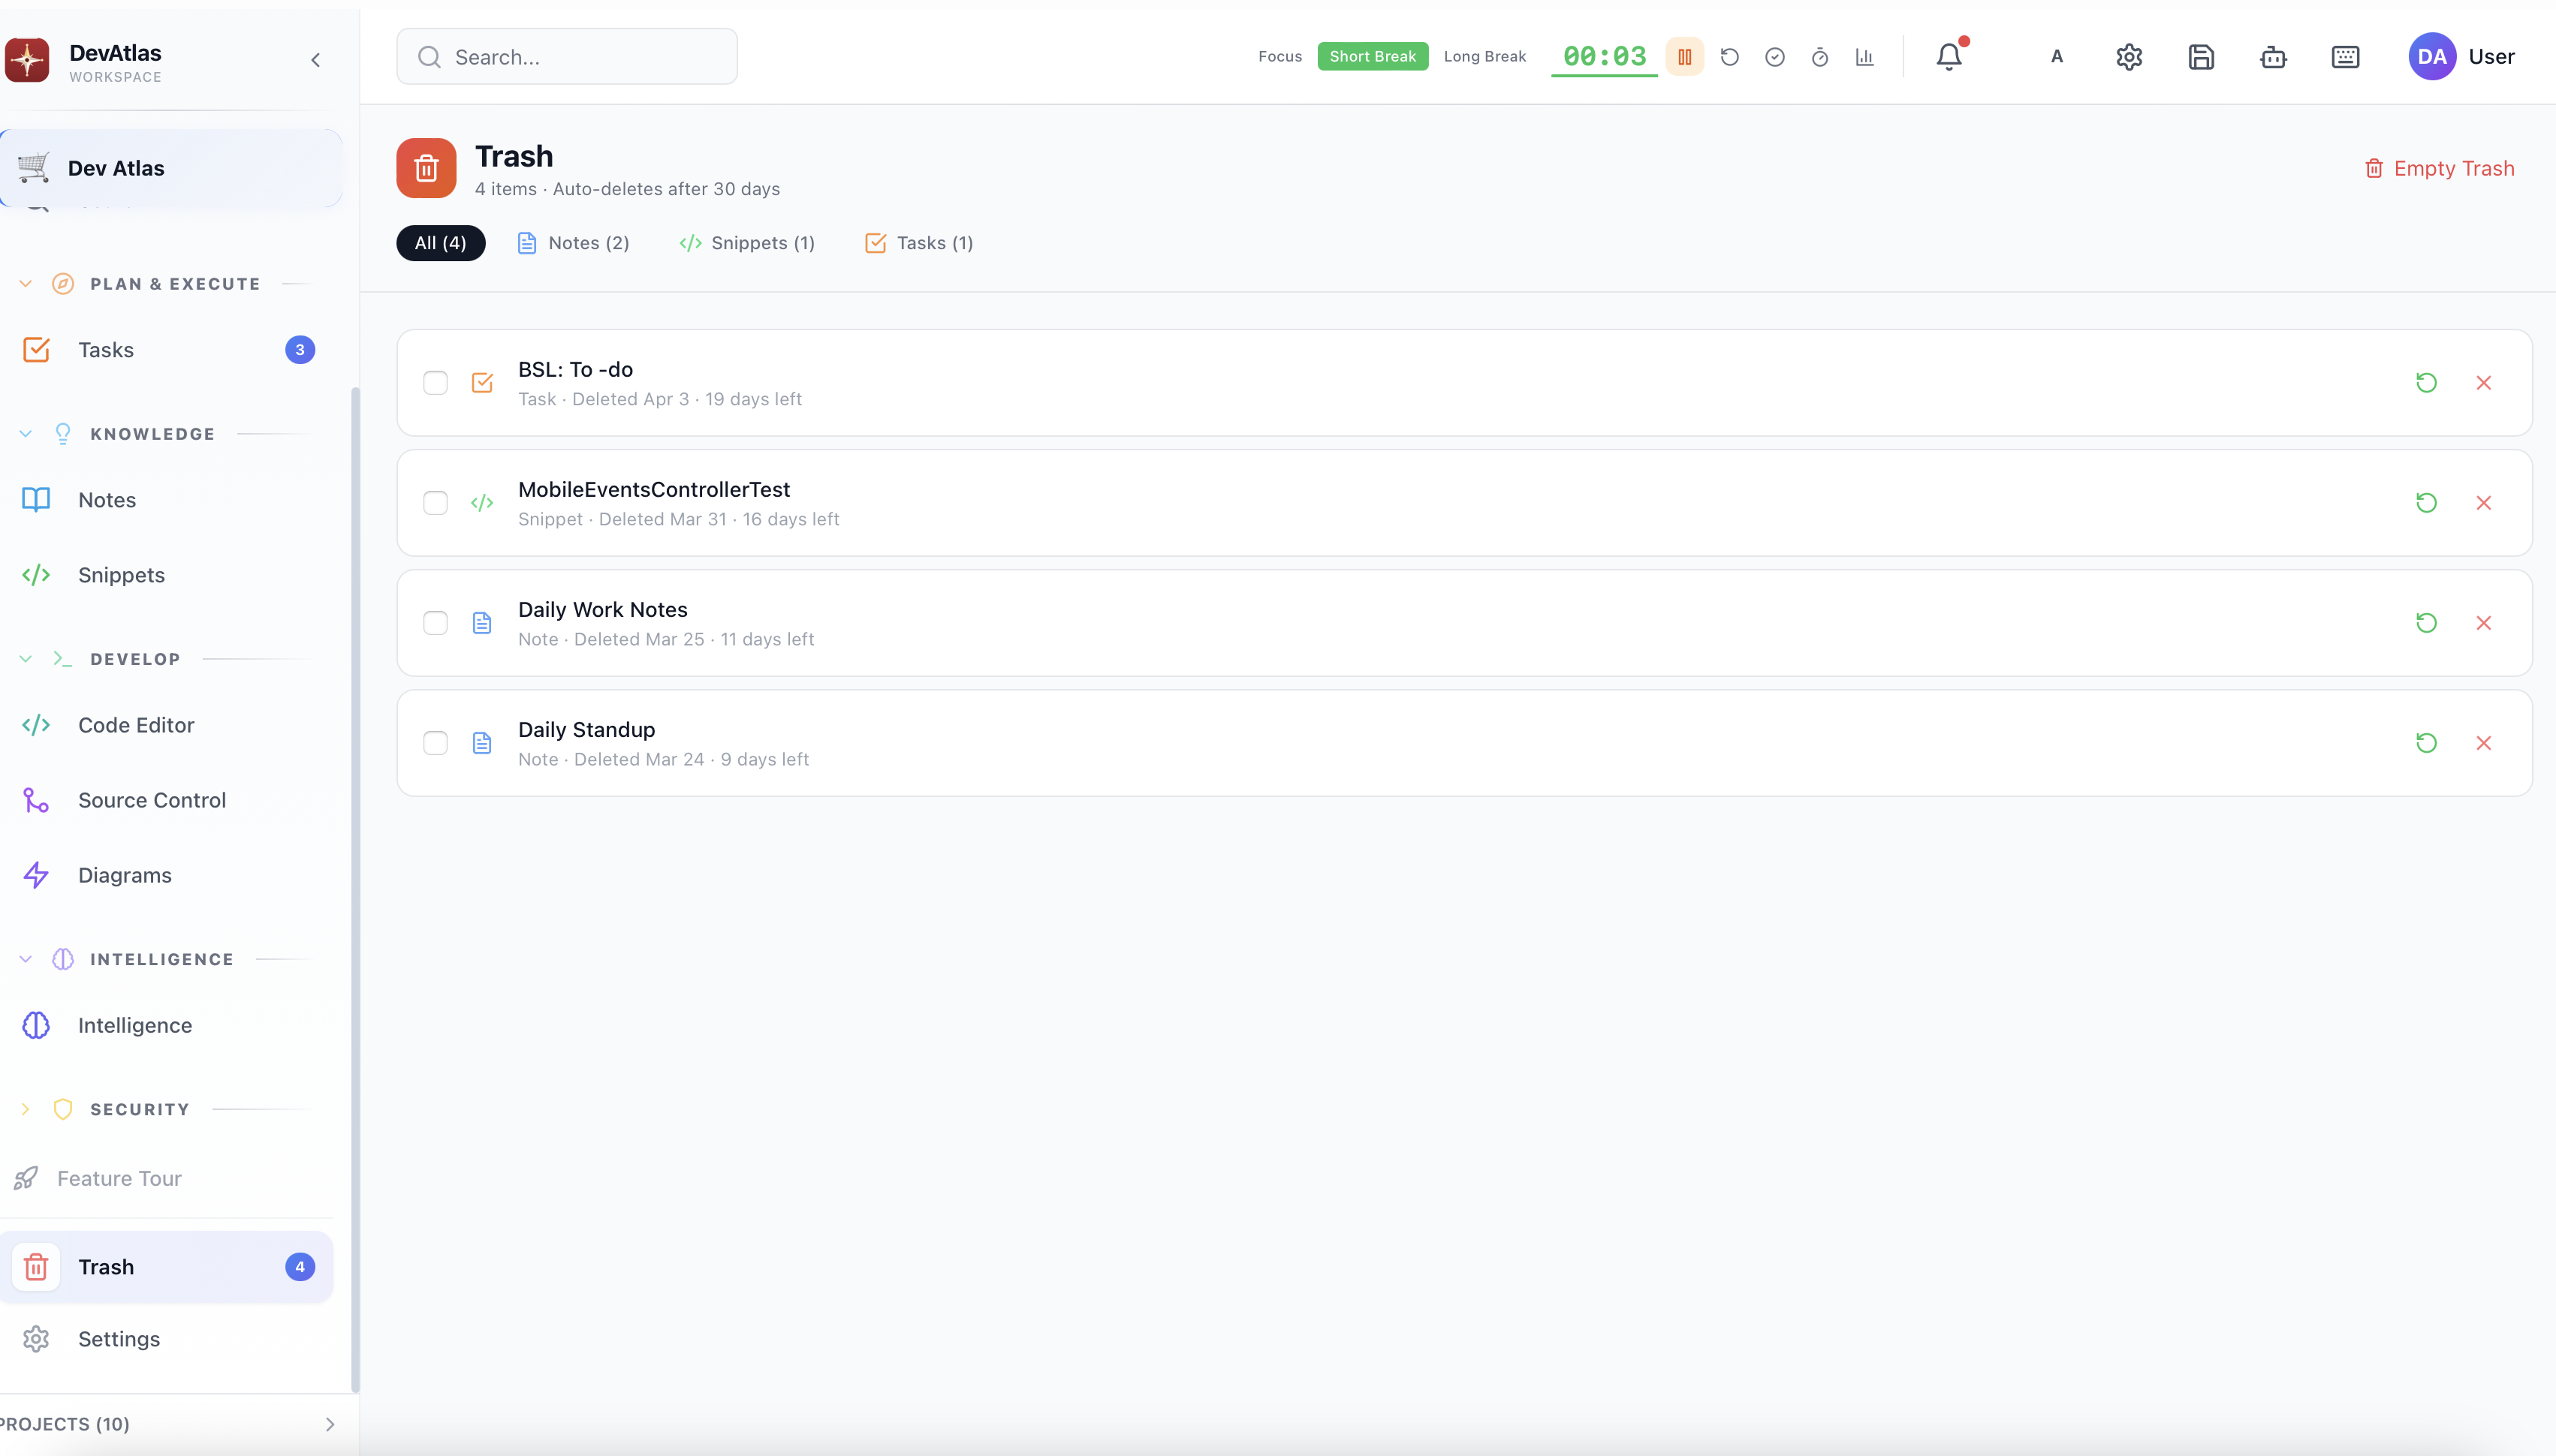Switch to the Snippets (1) filter tab
The width and height of the screenshot is (2556, 1456).
pos(746,243)
